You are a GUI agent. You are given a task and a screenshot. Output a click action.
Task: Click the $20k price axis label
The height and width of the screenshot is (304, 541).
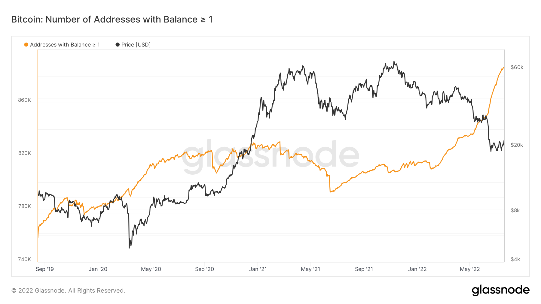click(517, 145)
